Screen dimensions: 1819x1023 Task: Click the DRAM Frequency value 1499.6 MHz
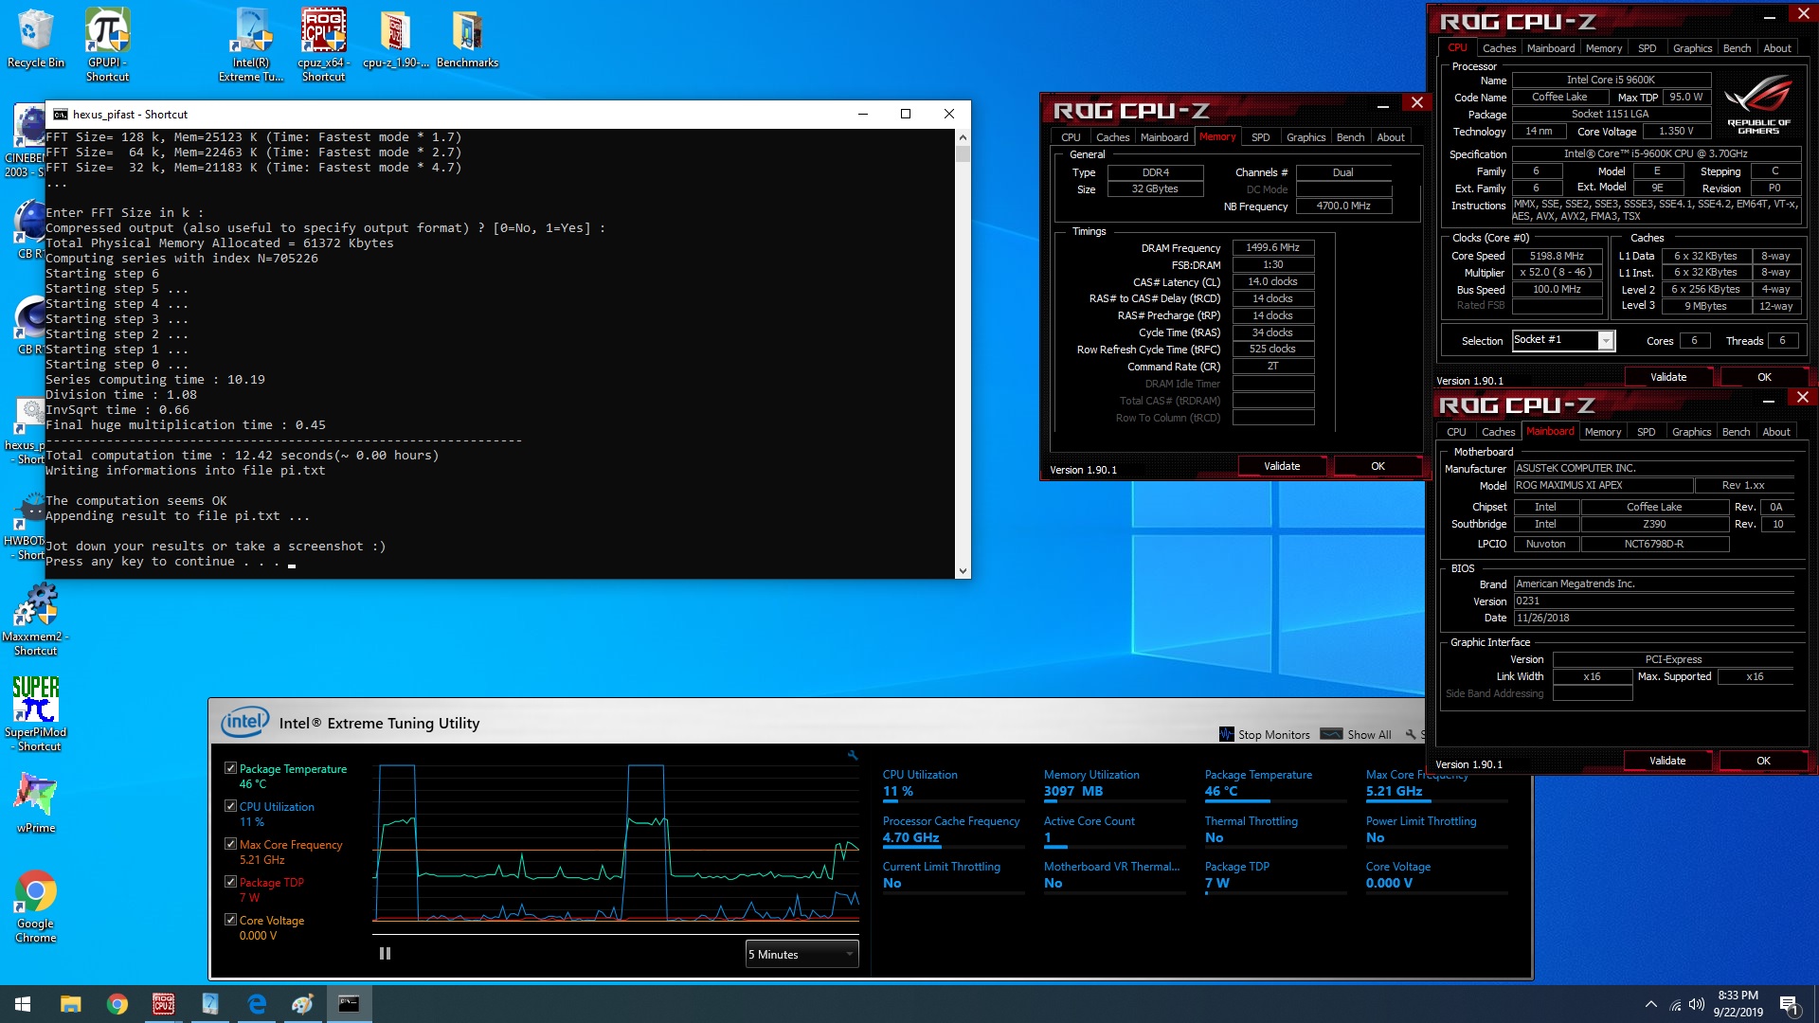pos(1272,247)
